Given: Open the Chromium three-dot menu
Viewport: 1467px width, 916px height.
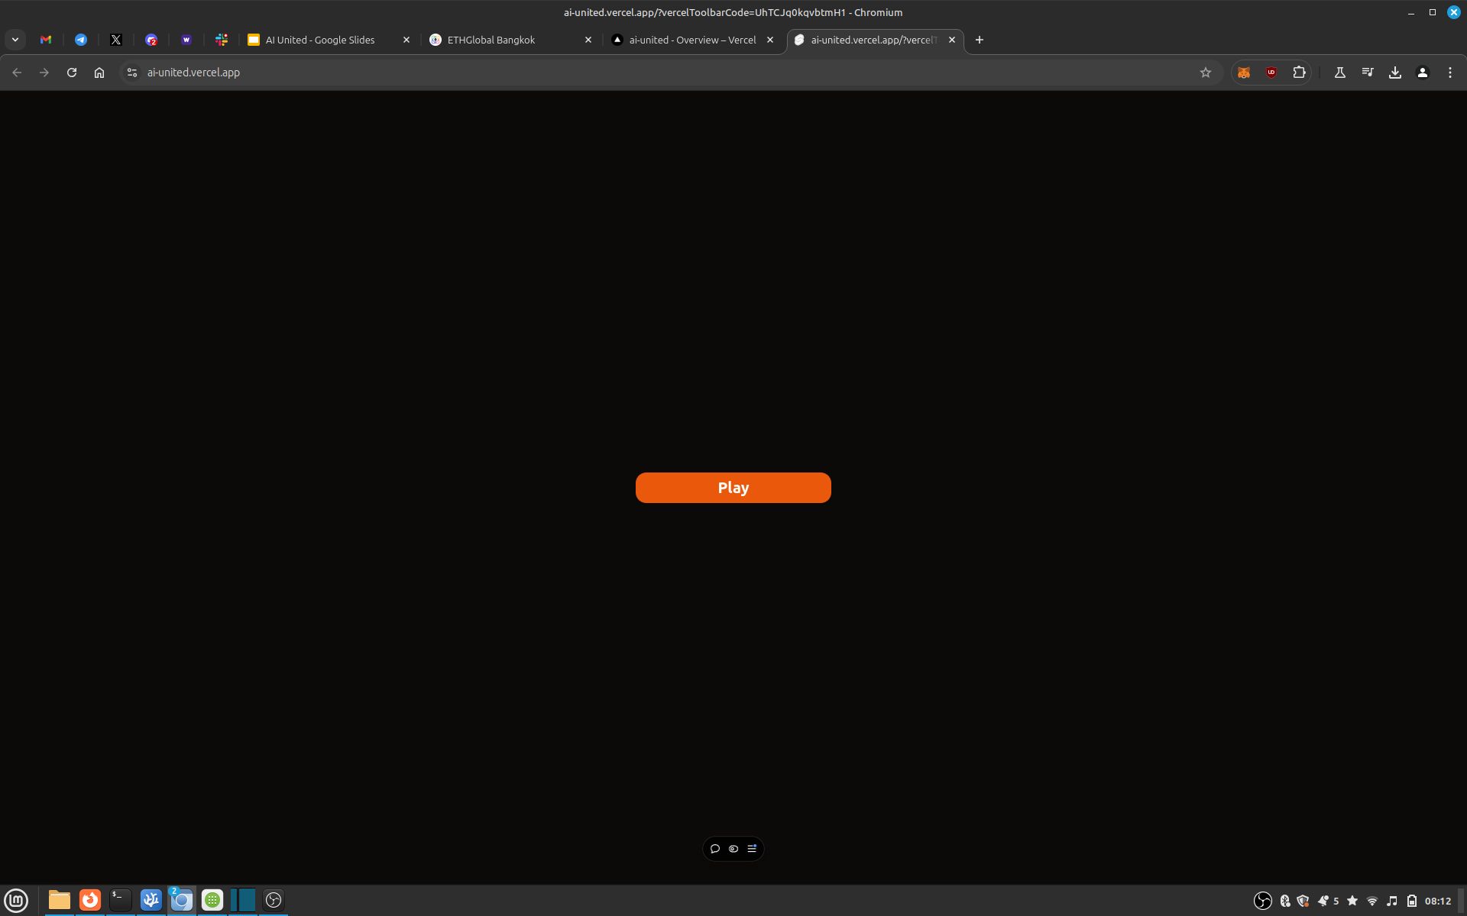Looking at the screenshot, I should (1450, 73).
